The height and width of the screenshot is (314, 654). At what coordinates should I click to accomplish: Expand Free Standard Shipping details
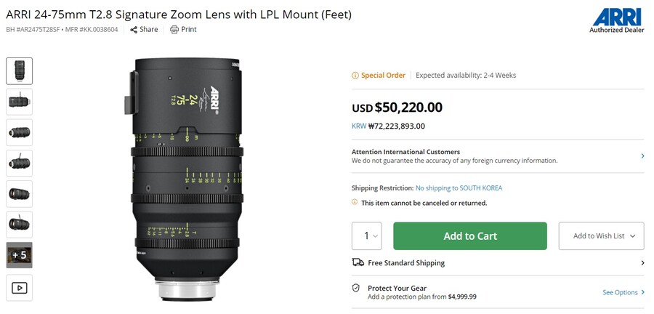[x=642, y=262]
